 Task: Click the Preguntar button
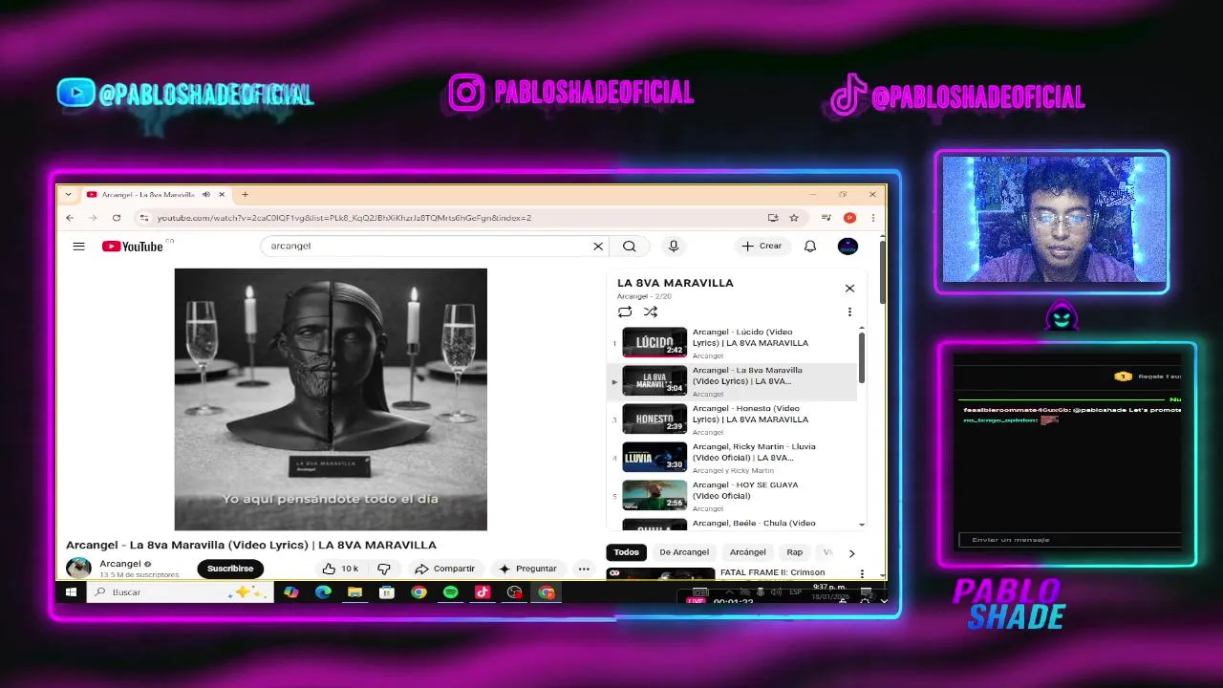click(x=527, y=569)
